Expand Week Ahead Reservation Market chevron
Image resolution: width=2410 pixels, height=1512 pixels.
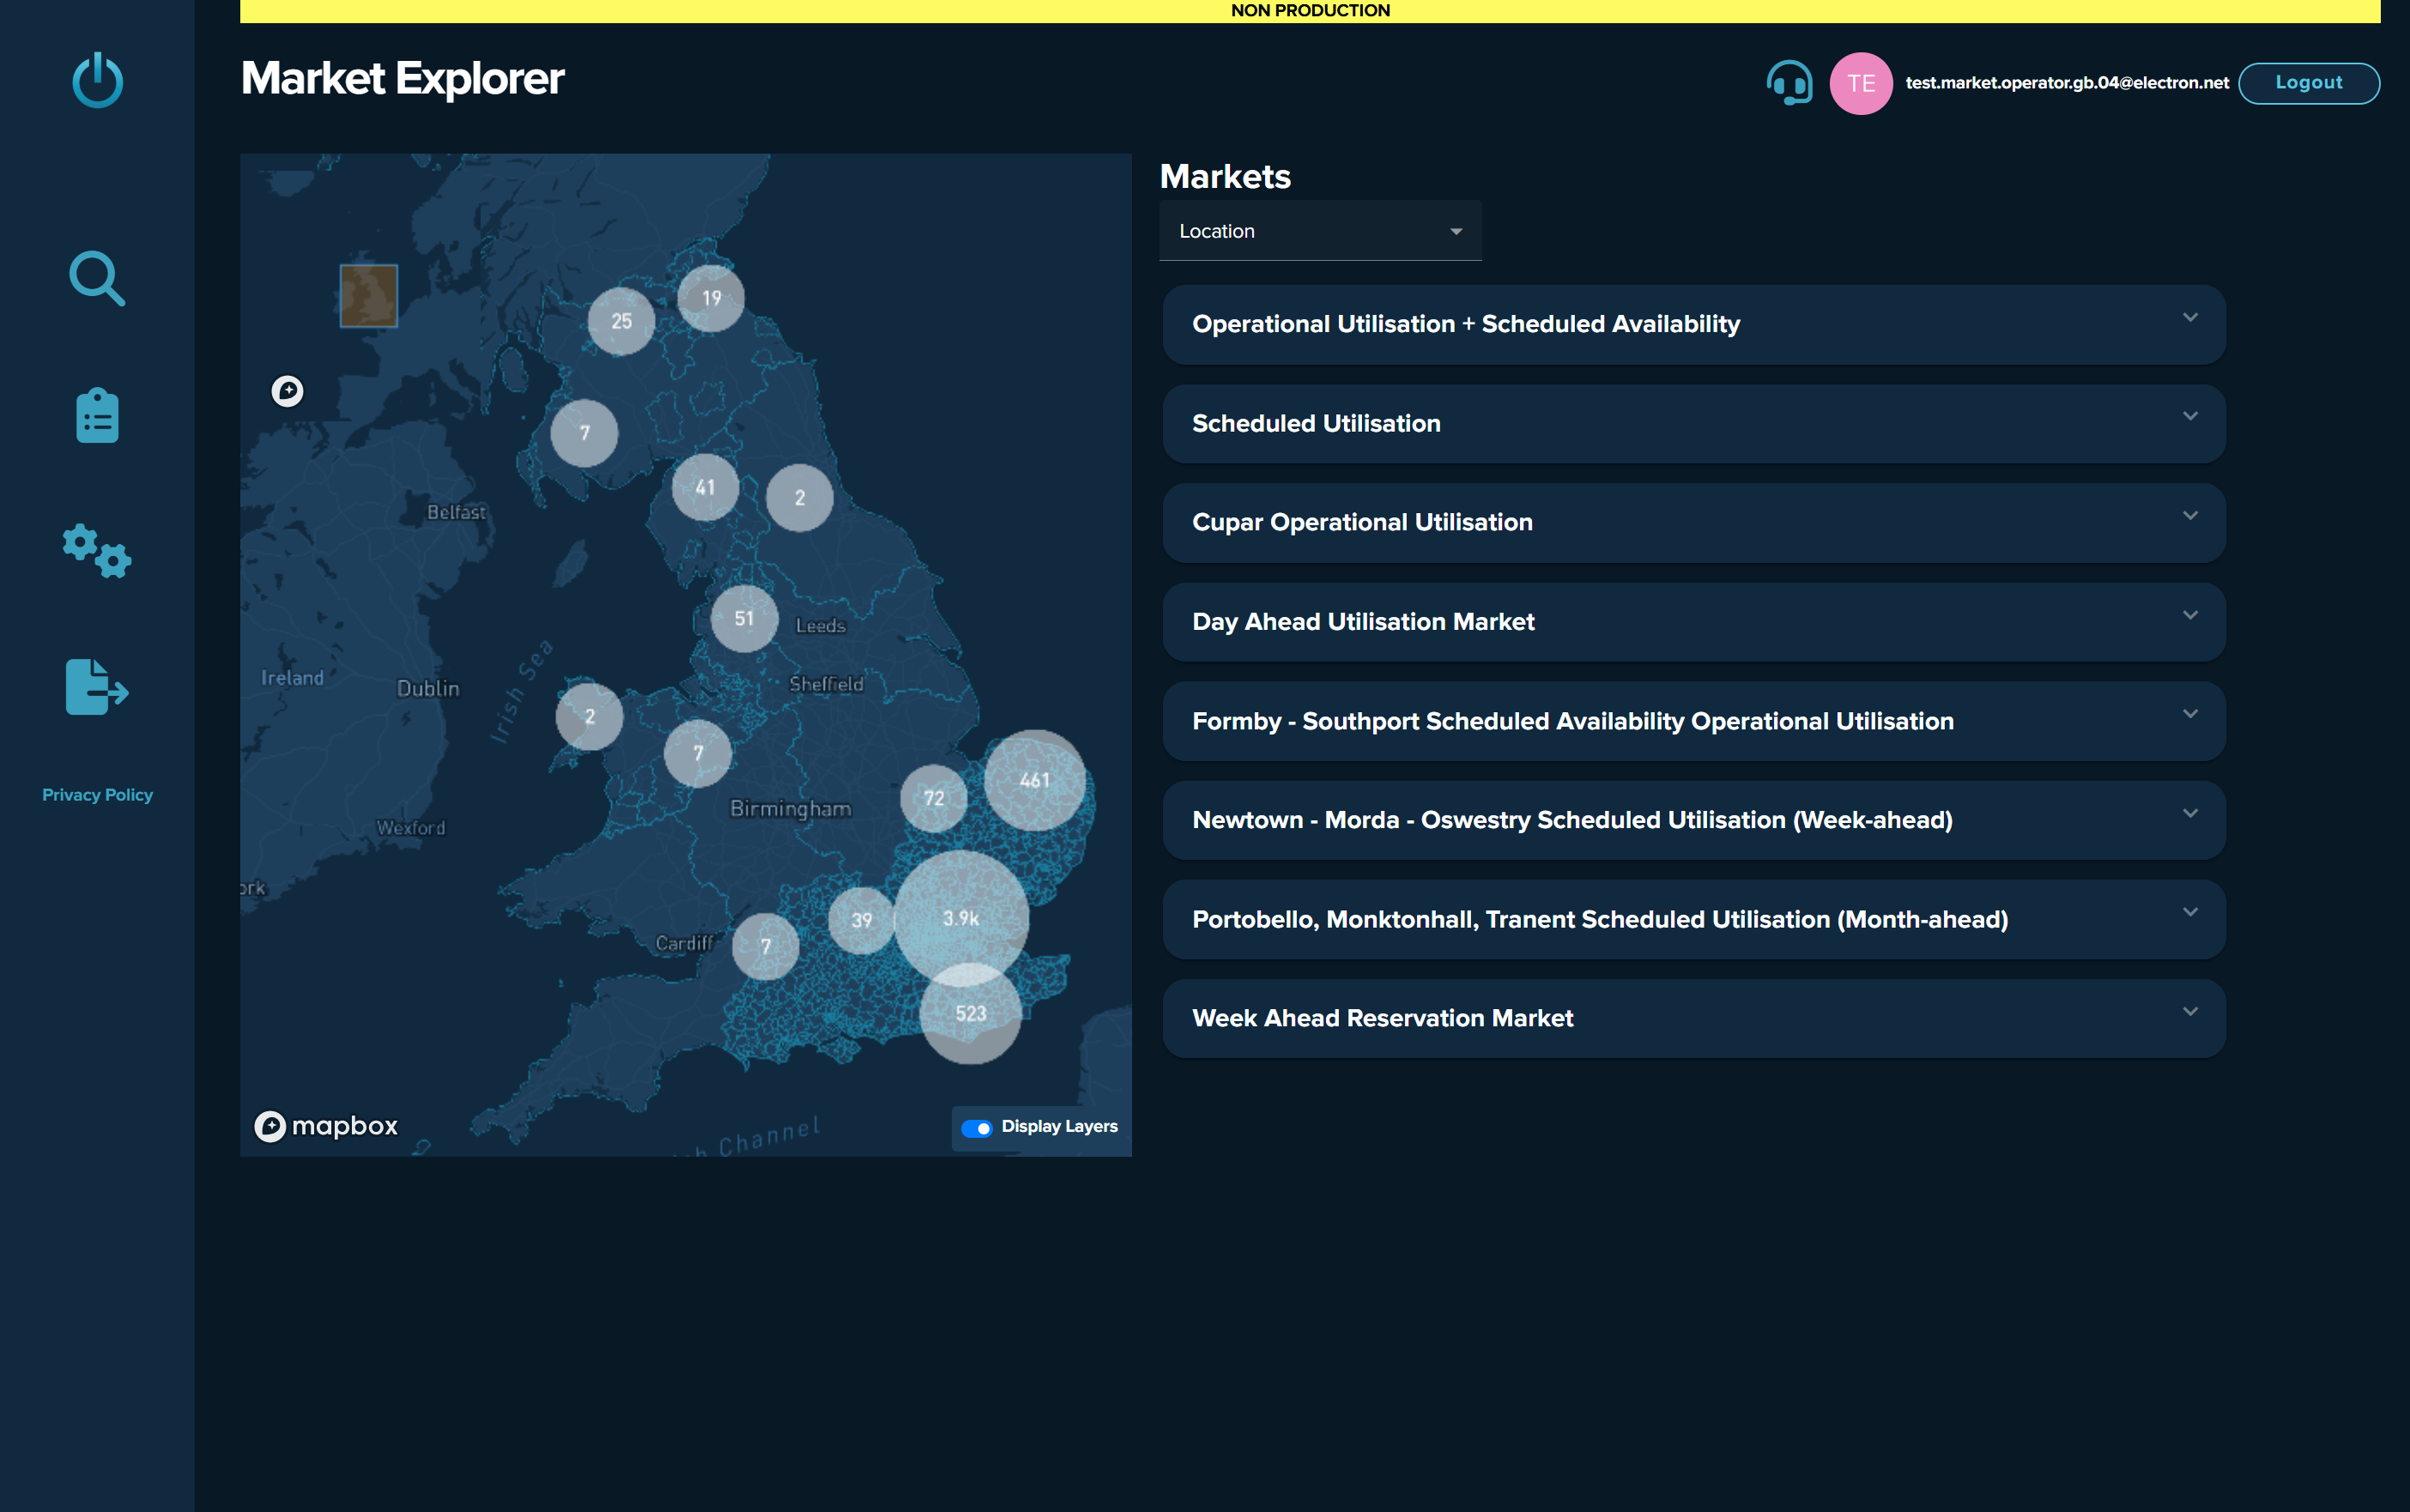click(2190, 1011)
